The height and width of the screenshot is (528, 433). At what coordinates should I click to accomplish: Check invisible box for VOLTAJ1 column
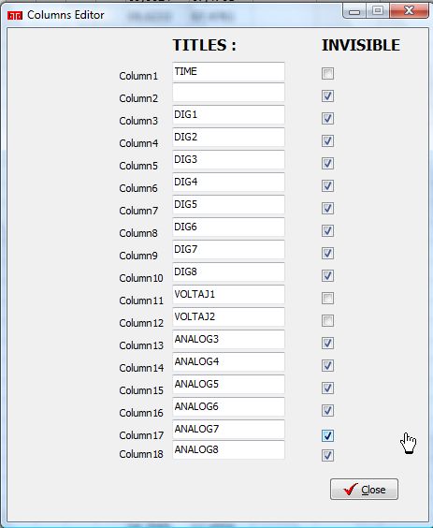(327, 299)
